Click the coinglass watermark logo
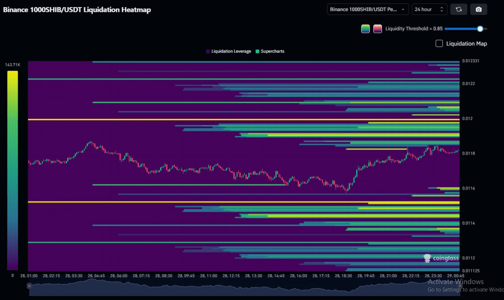The width and height of the screenshot is (504, 300). 441,258
